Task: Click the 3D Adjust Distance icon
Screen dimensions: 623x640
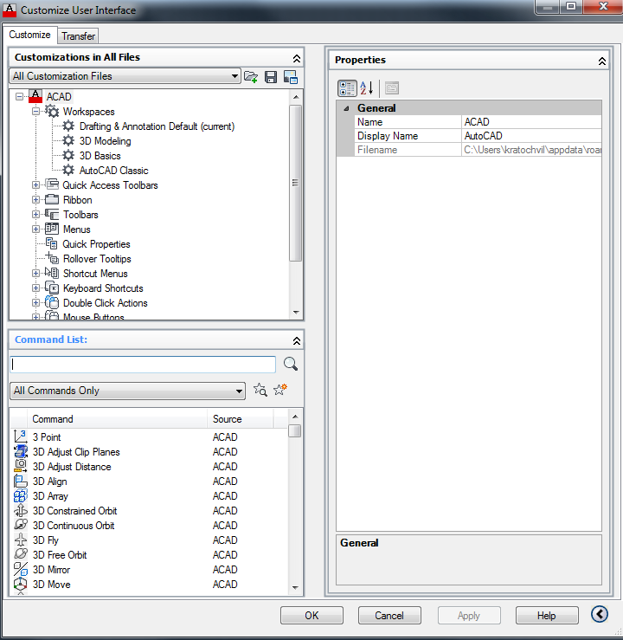Action: tap(21, 466)
